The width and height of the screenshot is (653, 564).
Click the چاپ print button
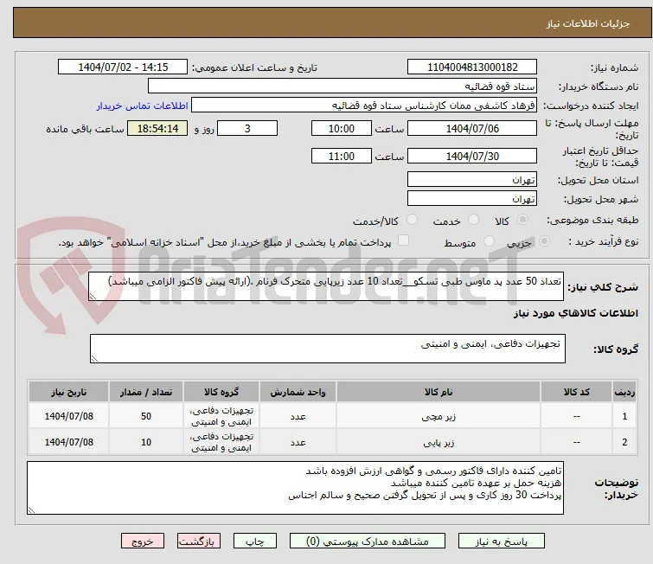click(x=255, y=542)
